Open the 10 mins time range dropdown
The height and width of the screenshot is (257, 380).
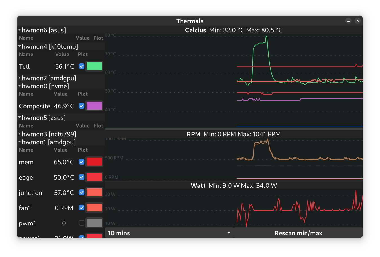point(169,233)
